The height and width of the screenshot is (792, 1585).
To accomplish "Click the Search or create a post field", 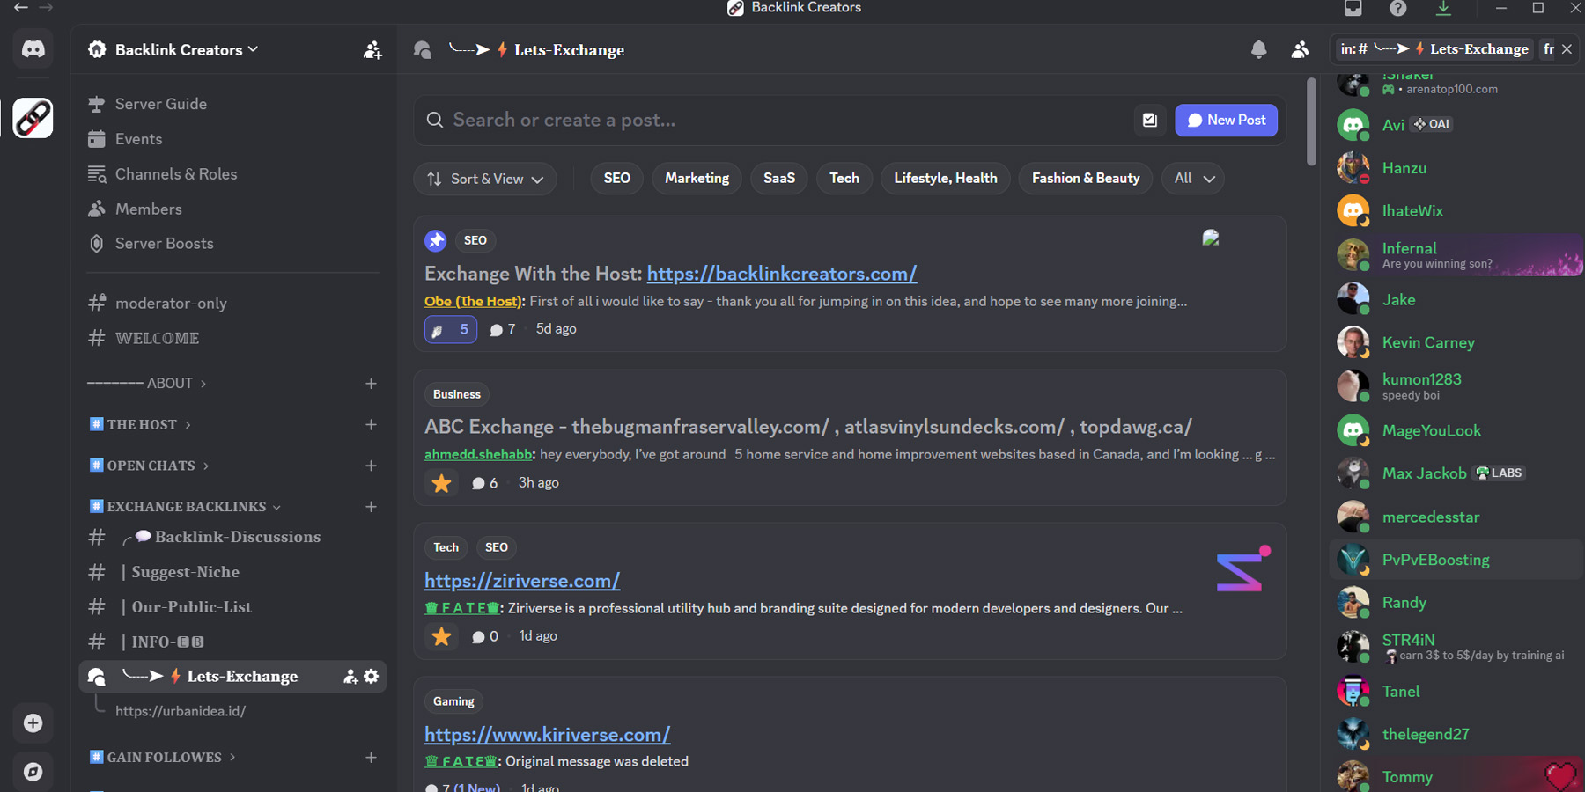I will coord(775,121).
